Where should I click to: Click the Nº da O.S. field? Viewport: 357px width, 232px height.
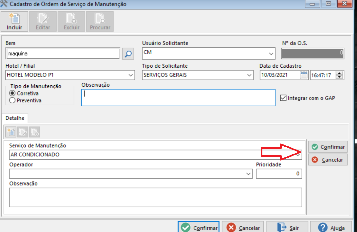[x=313, y=53]
